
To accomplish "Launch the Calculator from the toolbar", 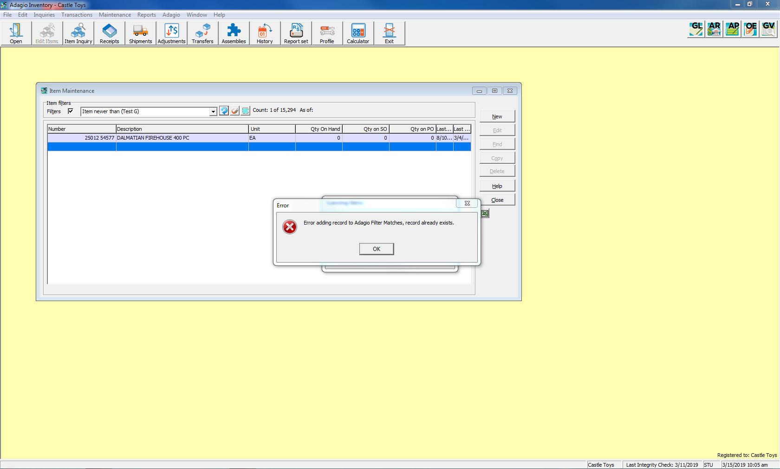I will pos(358,33).
